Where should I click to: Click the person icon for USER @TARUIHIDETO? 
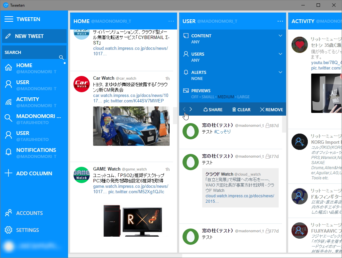[x=8, y=135]
